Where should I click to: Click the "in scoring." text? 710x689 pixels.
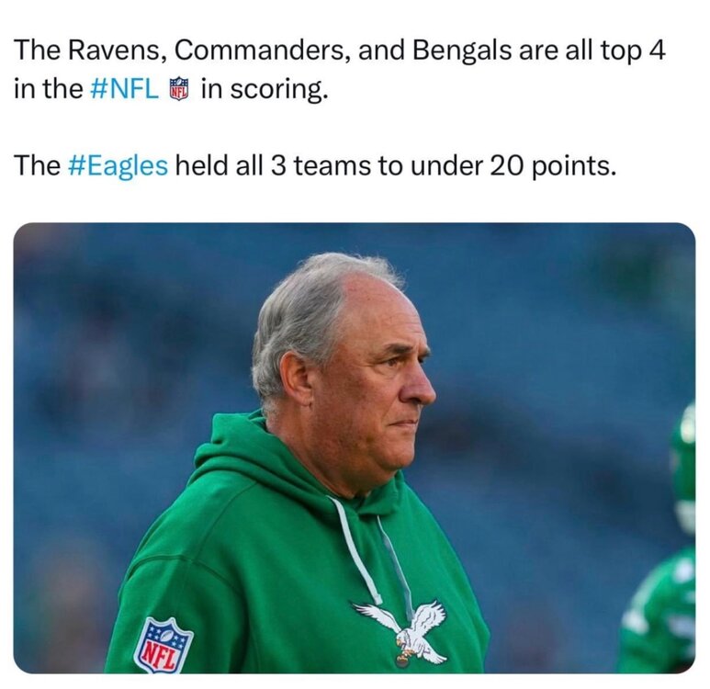tap(263, 91)
